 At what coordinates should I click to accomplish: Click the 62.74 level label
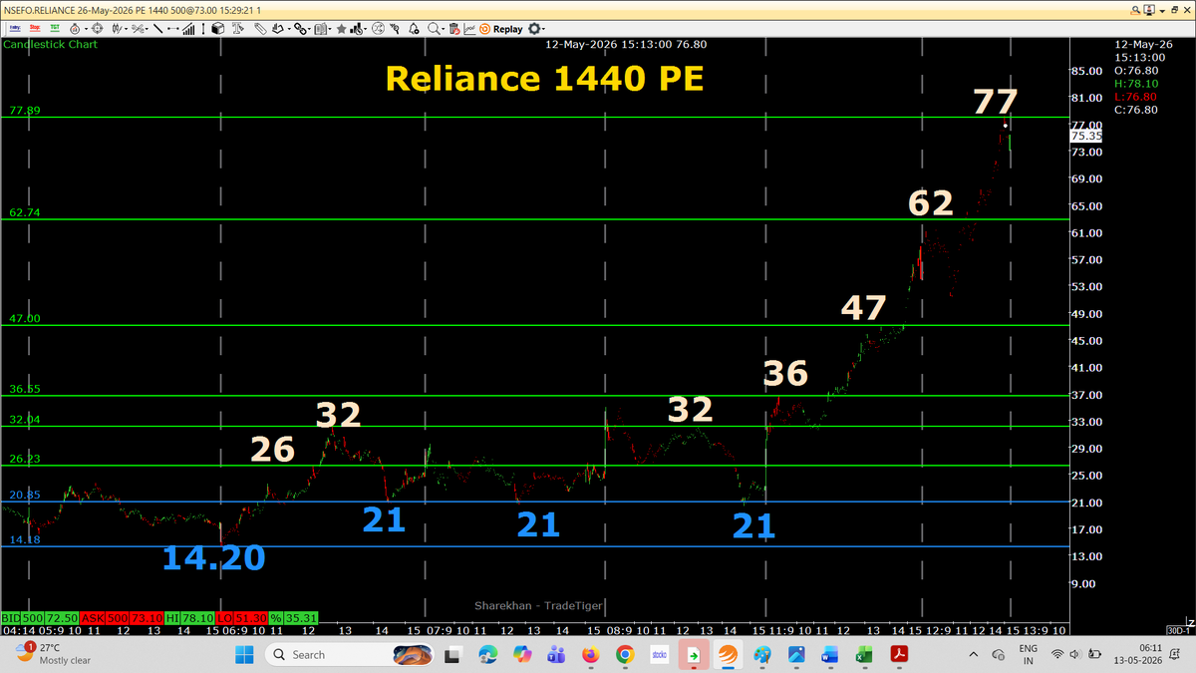point(24,212)
